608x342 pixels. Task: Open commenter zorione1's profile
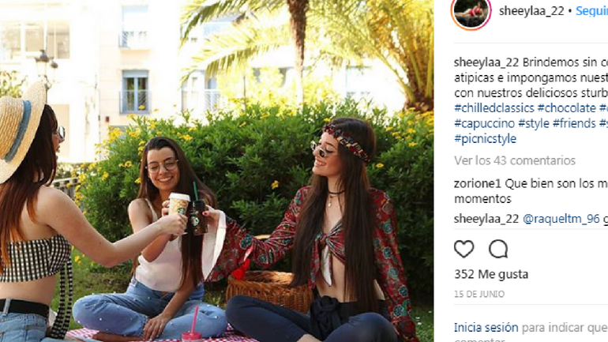[x=478, y=183]
